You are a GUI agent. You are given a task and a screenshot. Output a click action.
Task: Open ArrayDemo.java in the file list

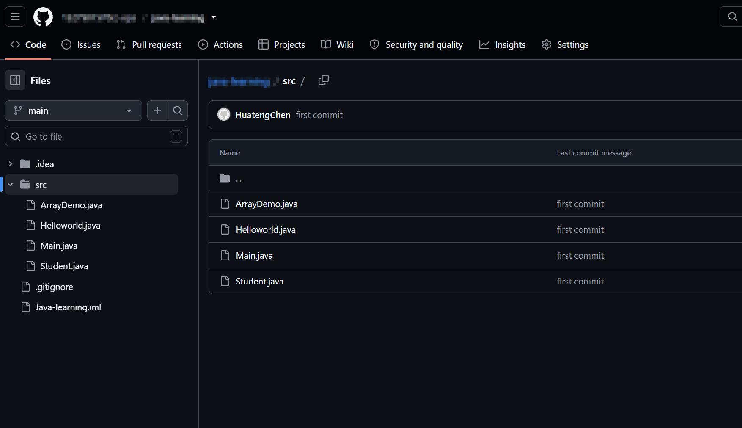267,204
